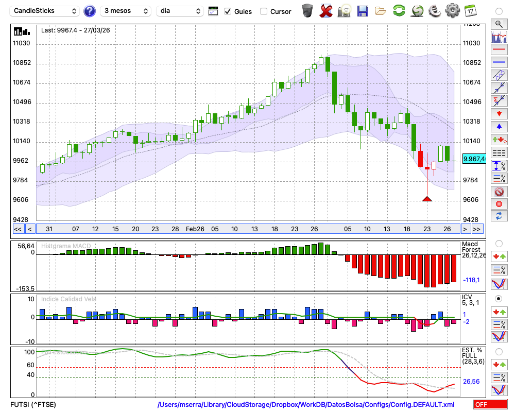
Task: Open the '3 mesos' period dropdown
Action: pyautogui.click(x=126, y=11)
